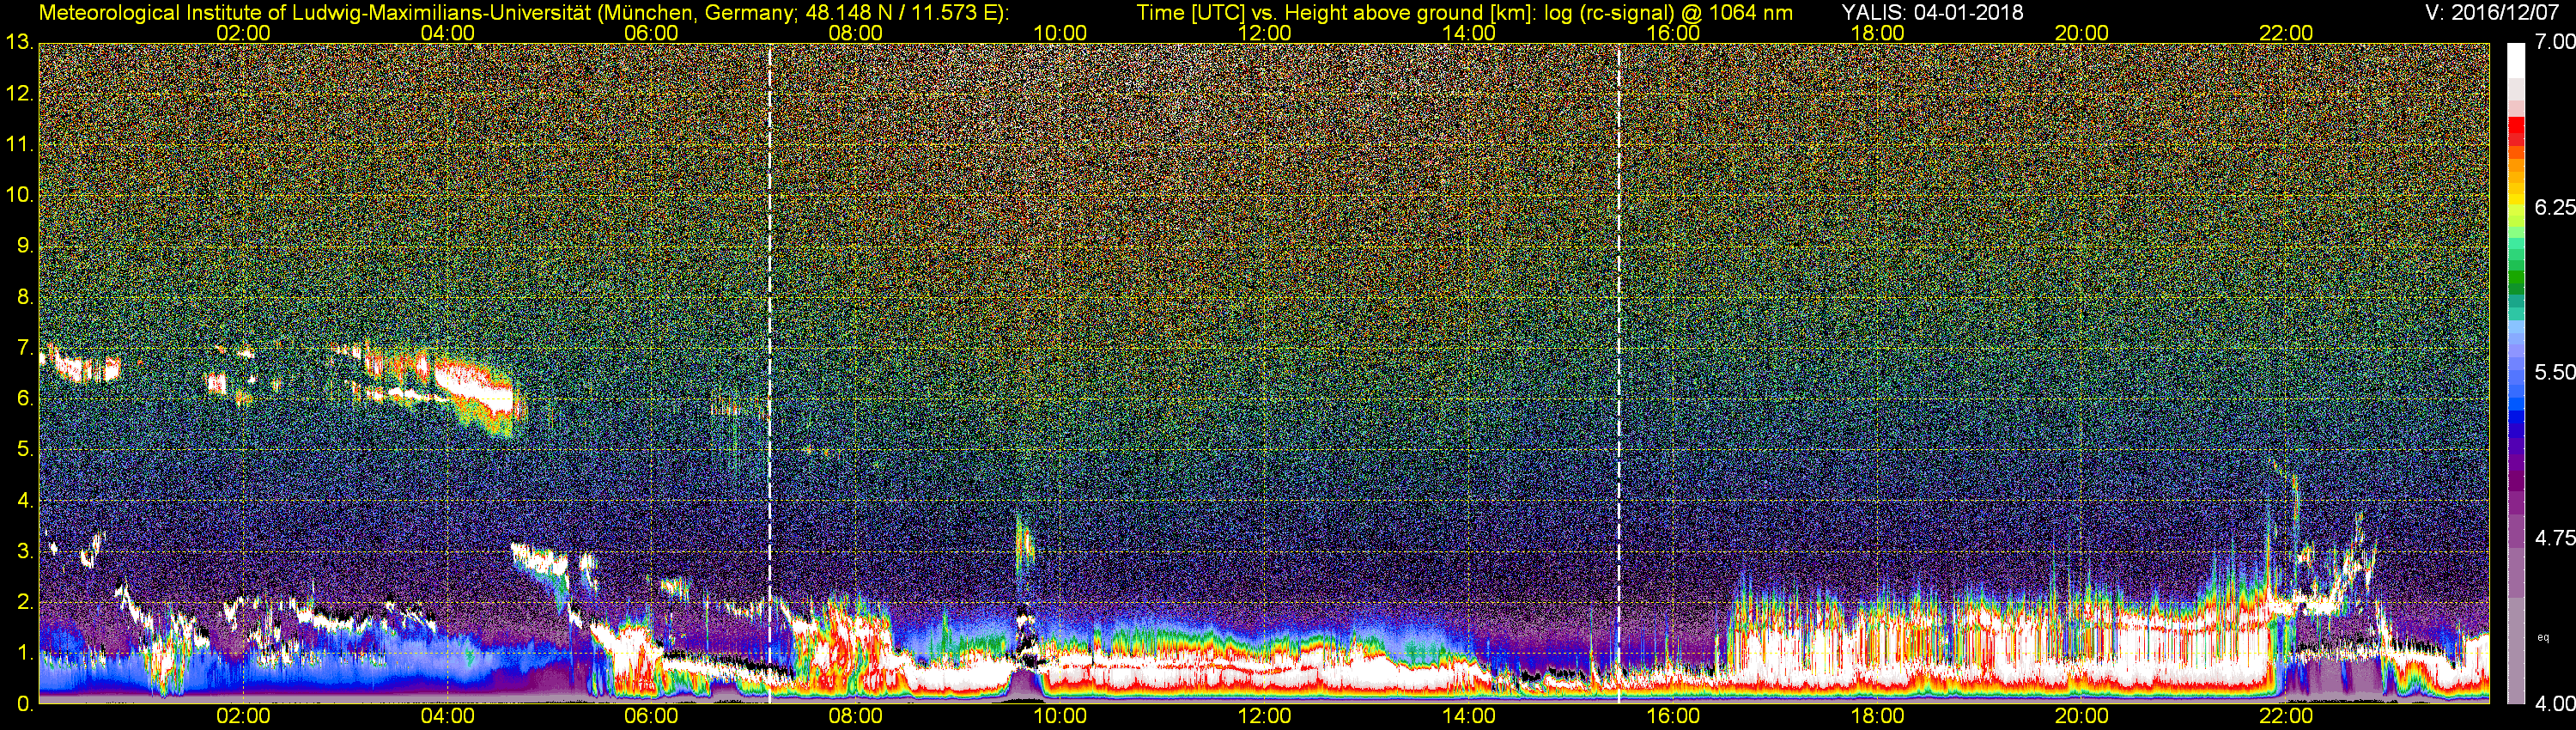This screenshot has width=2576, height=730.
Task: Click the 10:00 label on the top time axis
Action: (1060, 33)
